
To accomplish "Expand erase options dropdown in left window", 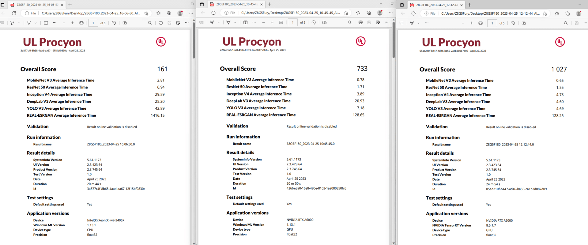I will [x=36, y=23].
